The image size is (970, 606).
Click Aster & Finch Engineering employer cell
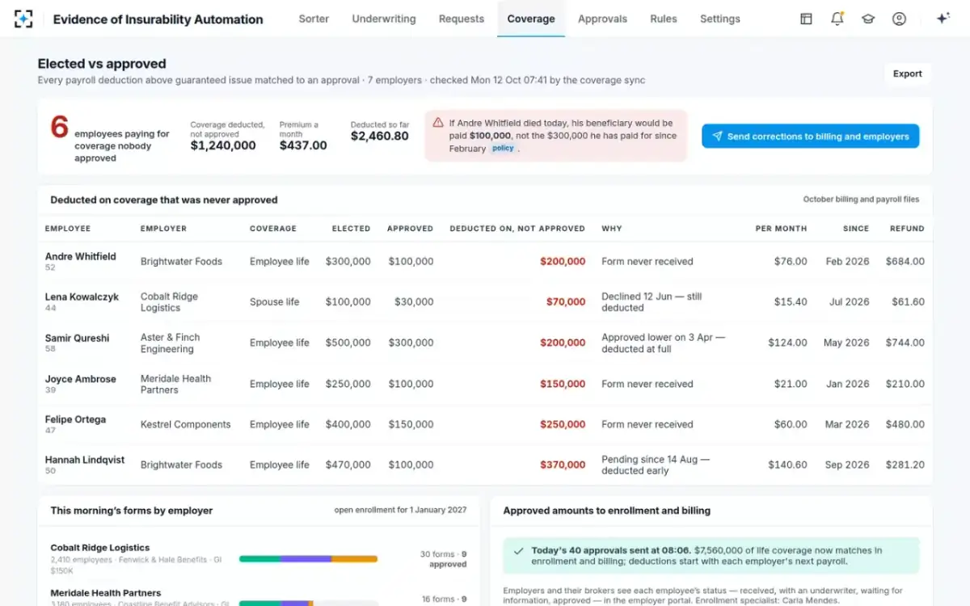171,343
